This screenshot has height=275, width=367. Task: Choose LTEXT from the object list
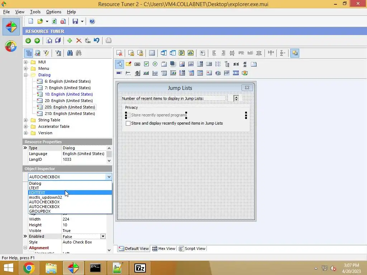pyautogui.click(x=70, y=188)
